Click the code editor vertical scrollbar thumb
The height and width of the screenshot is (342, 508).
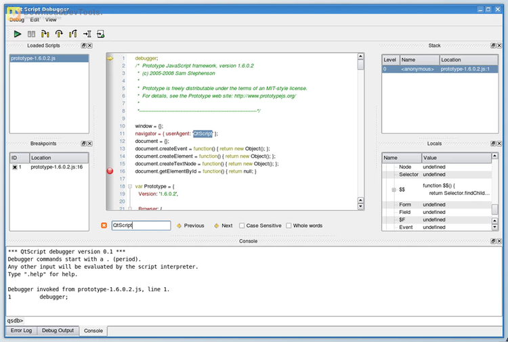(360, 65)
